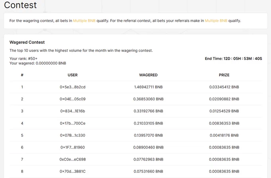
Task: Click the top 10 users description sentence
Action: 81,51
